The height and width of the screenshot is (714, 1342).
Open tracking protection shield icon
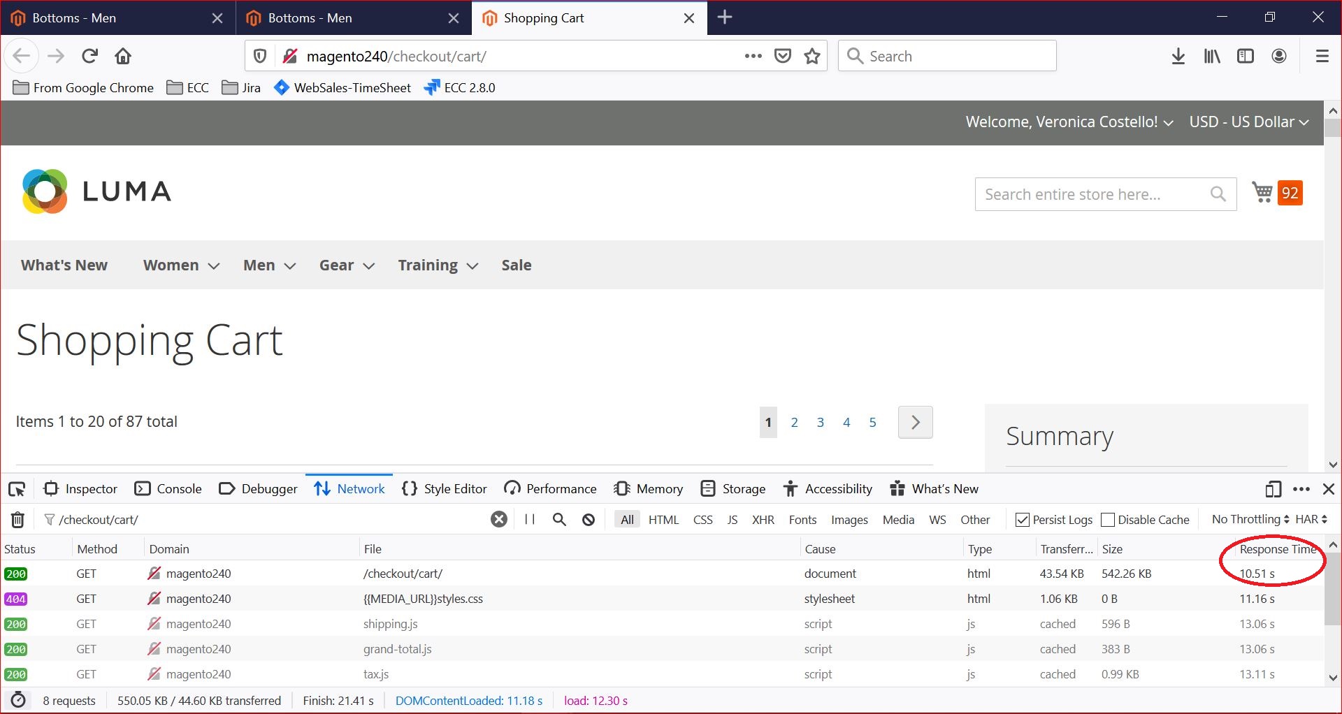pyautogui.click(x=260, y=56)
